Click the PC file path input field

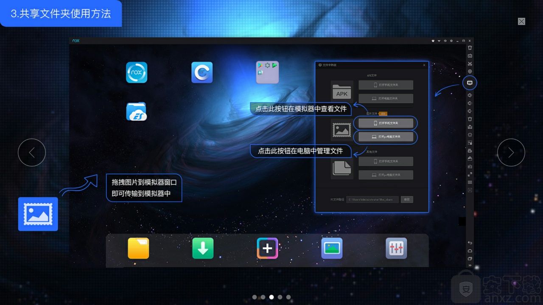tap(372, 199)
